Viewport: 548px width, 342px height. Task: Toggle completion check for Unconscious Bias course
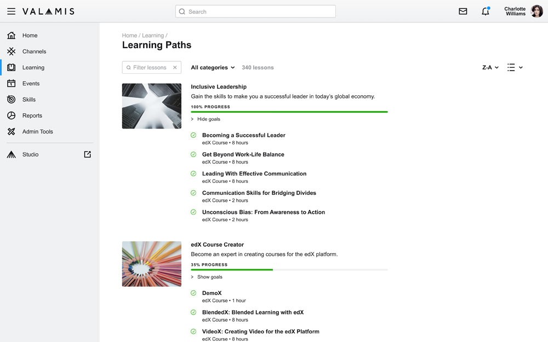pyautogui.click(x=193, y=212)
